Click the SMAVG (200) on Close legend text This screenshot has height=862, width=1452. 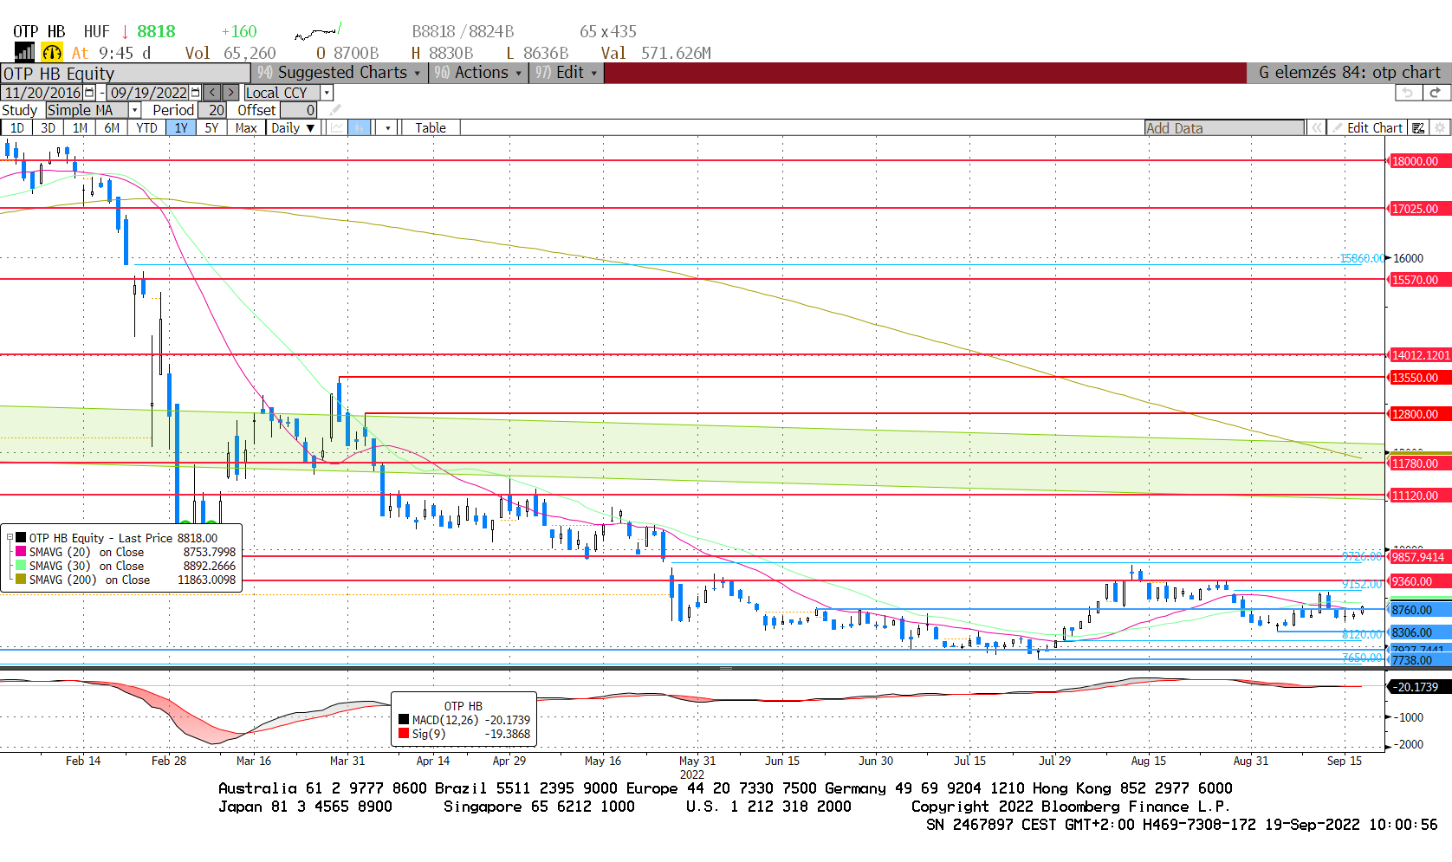(x=89, y=580)
